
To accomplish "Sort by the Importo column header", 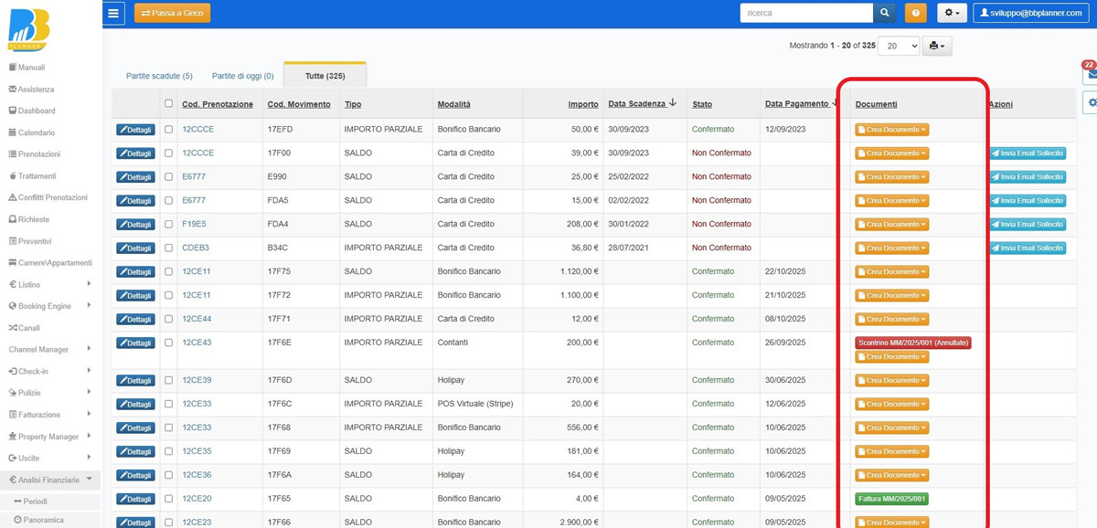I will coord(582,104).
